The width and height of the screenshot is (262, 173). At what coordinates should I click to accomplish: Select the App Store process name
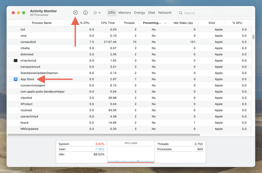click(x=27, y=79)
